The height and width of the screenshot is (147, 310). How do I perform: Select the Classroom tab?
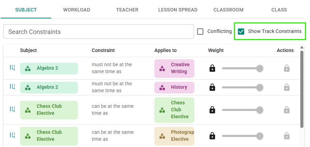[228, 10]
